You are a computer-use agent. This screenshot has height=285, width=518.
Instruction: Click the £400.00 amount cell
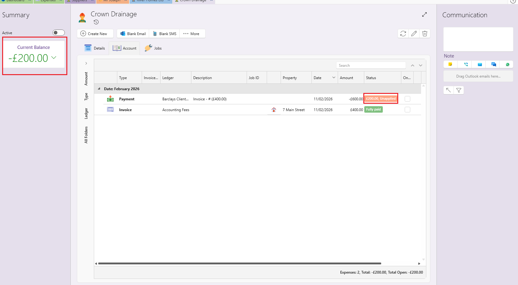tap(357, 110)
